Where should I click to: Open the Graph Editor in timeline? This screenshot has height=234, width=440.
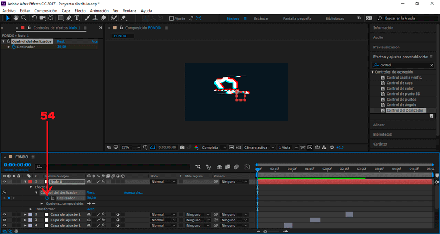247,167
